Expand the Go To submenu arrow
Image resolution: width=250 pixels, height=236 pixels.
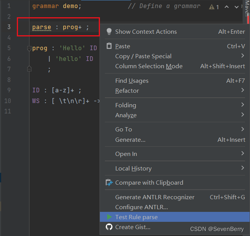[242, 129]
